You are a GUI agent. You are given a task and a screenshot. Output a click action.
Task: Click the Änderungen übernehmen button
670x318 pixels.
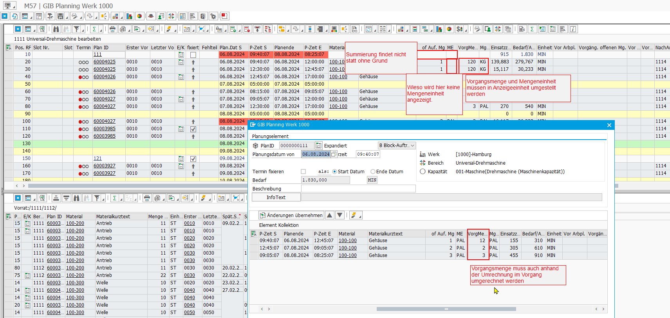pyautogui.click(x=291, y=215)
